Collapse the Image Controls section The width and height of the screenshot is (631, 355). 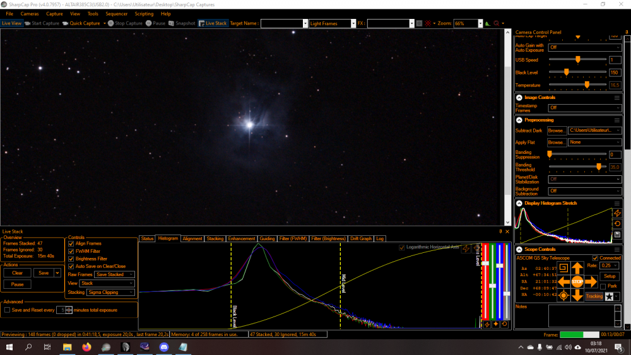(519, 98)
